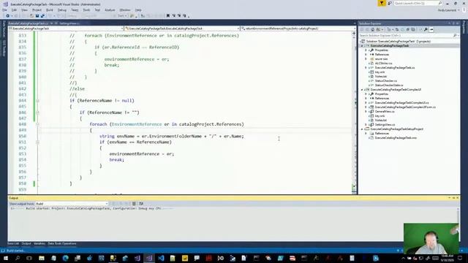Click the Toggle Bookmark toolbar icon
This screenshot has width=468, height=263.
(x=168, y=16)
